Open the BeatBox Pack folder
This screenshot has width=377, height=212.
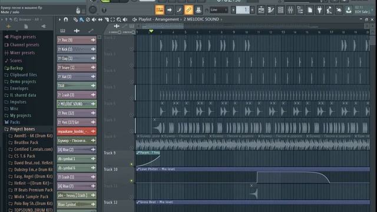pyautogui.click(x=24, y=143)
